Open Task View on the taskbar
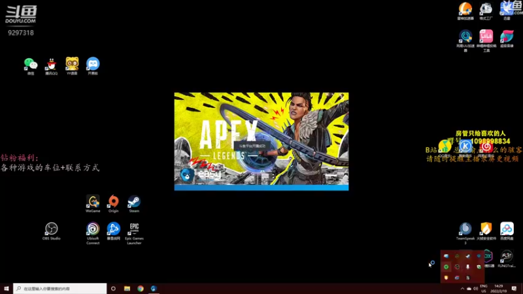 click(113, 289)
